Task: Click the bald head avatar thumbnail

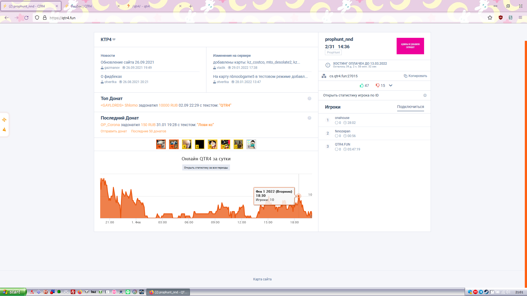Action: click(x=187, y=144)
